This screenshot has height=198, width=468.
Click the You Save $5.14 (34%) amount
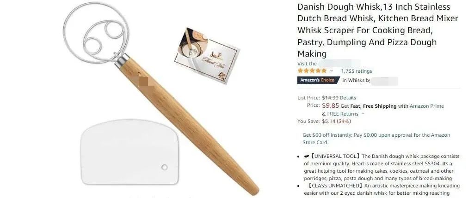coord(336,121)
